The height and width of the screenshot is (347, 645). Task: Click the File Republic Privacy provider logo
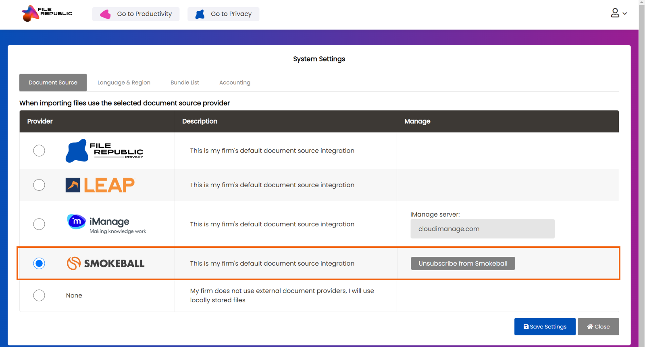(104, 151)
